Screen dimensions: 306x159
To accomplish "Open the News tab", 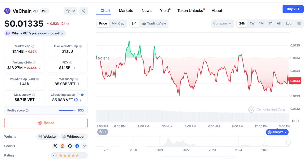I will coord(147,11).
